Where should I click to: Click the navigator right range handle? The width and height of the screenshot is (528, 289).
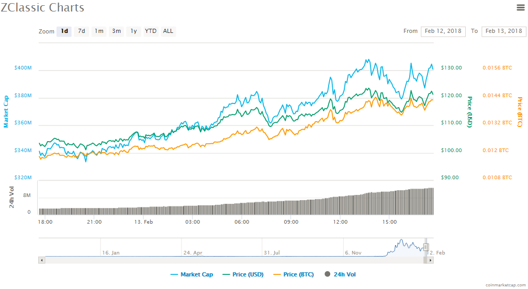(426, 247)
